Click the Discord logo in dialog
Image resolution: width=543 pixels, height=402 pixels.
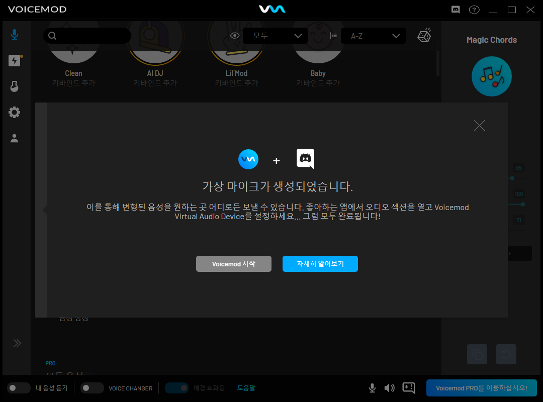click(306, 159)
